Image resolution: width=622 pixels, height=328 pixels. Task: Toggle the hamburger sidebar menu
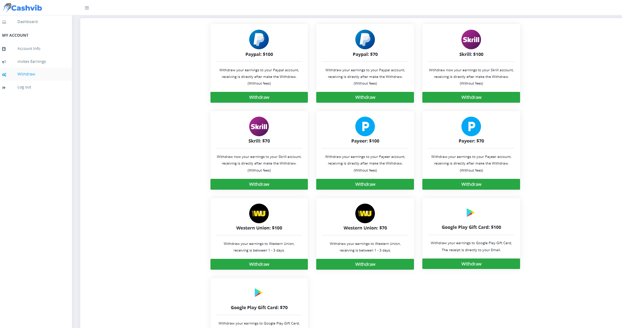[87, 8]
